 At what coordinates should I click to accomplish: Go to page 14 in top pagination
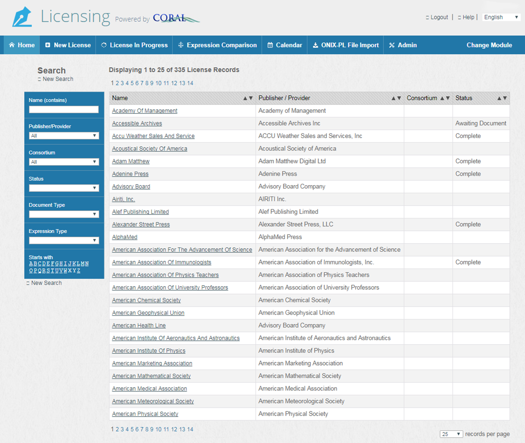[x=190, y=83]
